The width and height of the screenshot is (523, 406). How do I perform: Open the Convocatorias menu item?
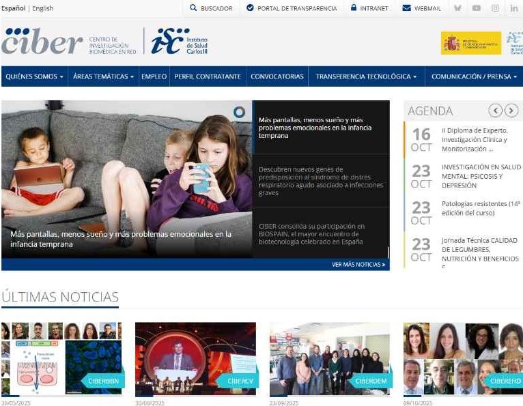pyautogui.click(x=277, y=76)
